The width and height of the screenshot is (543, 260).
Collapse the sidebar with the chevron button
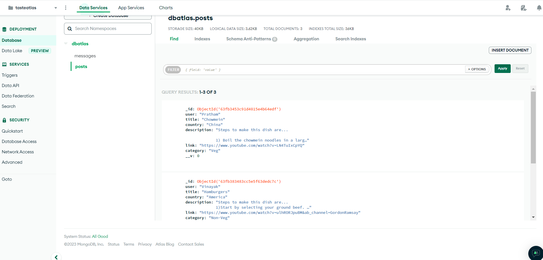(56, 257)
